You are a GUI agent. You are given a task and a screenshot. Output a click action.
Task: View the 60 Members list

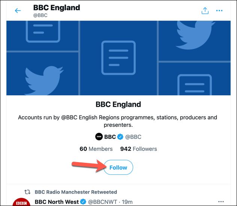tap(94, 149)
